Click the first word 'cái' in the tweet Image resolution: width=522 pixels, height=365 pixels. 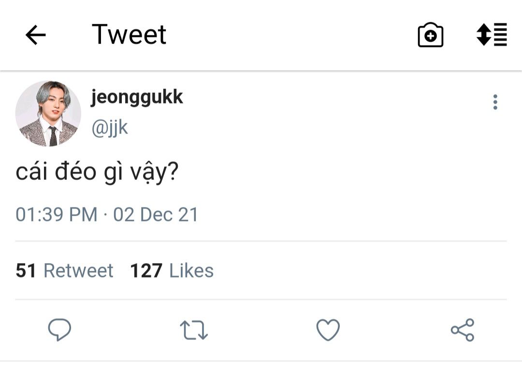click(x=31, y=173)
